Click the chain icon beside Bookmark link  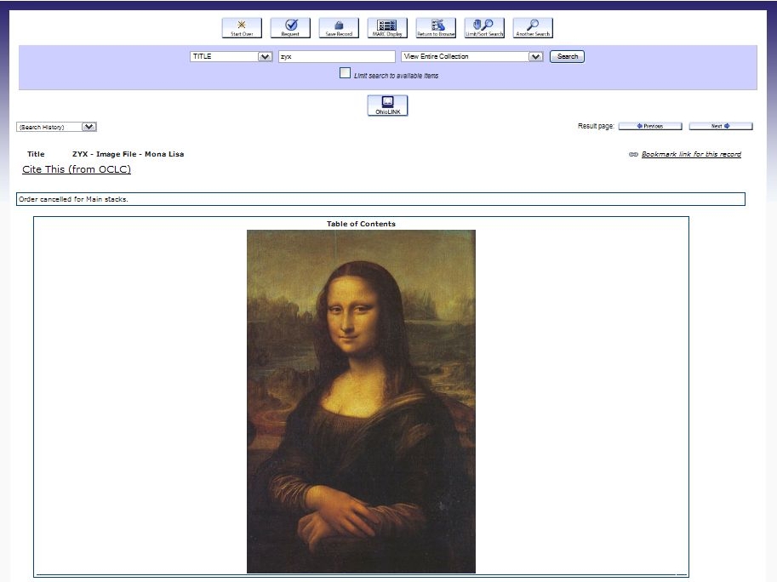click(x=633, y=155)
